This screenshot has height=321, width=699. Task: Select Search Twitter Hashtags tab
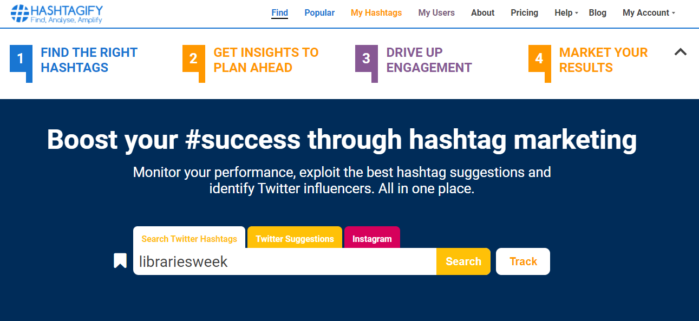click(189, 239)
